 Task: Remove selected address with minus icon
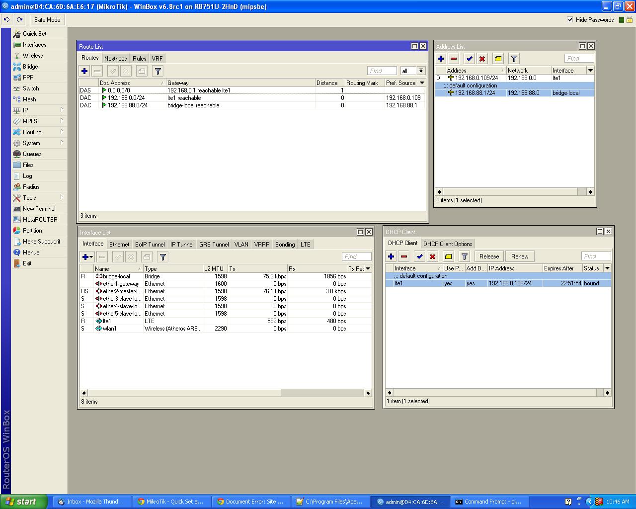pyautogui.click(x=454, y=59)
